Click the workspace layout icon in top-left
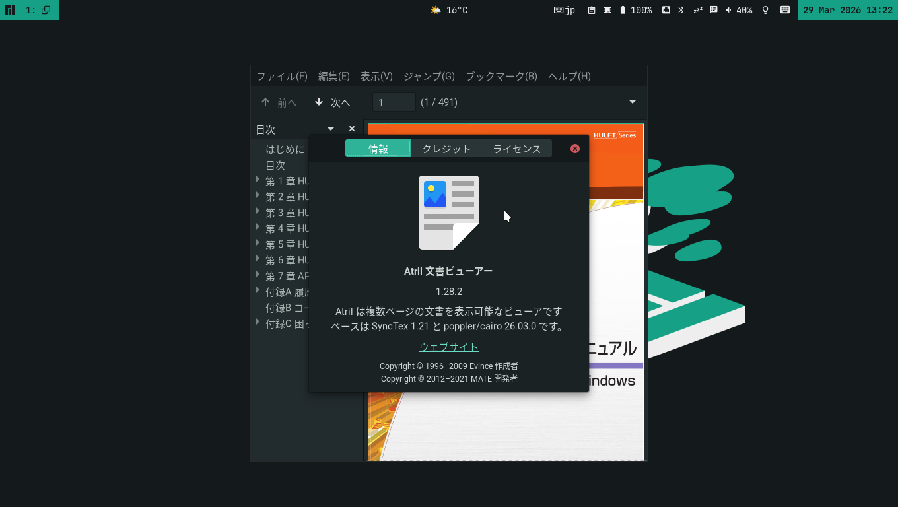Viewport: 898px width, 507px height. [x=10, y=10]
